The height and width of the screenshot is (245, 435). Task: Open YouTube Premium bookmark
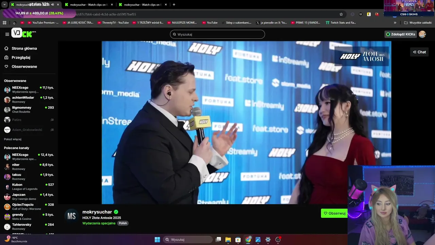click(x=42, y=23)
